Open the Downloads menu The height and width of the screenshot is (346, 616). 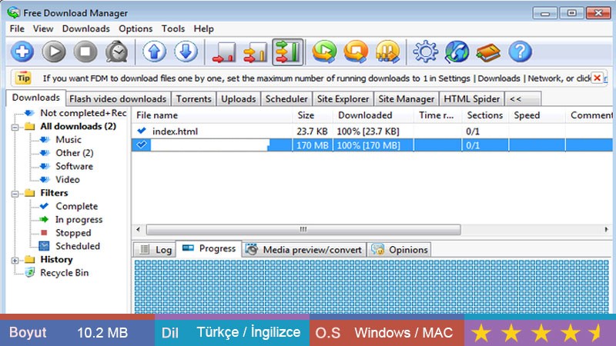point(85,28)
